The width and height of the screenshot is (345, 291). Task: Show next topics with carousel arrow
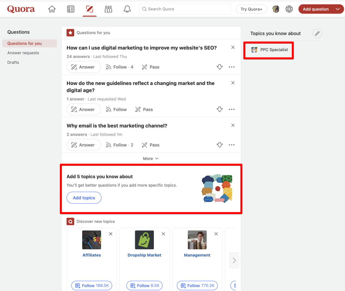(234, 260)
